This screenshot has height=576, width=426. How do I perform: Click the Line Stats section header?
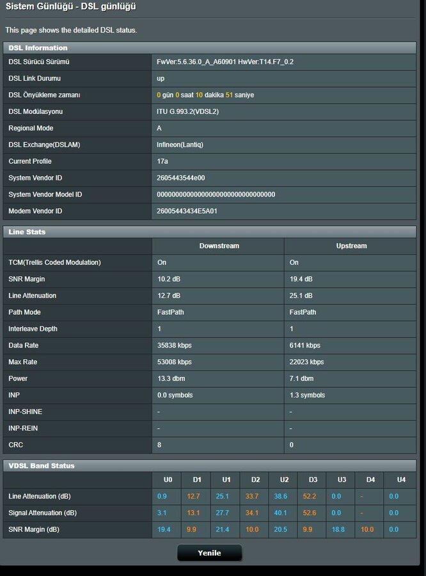pos(27,232)
